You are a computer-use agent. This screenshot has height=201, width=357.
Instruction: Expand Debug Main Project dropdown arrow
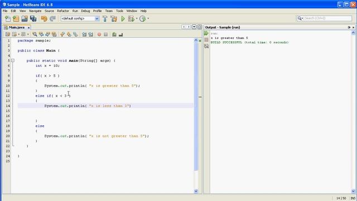[137, 18]
